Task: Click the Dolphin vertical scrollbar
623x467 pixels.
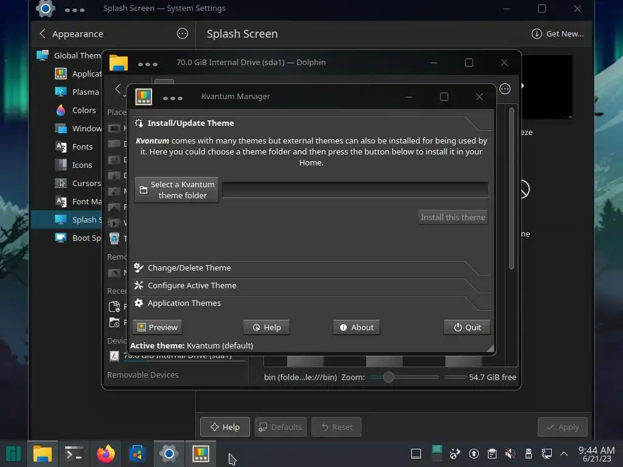Action: 512,189
